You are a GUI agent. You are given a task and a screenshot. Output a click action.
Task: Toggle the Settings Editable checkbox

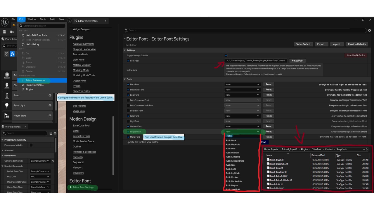click(x=226, y=55)
